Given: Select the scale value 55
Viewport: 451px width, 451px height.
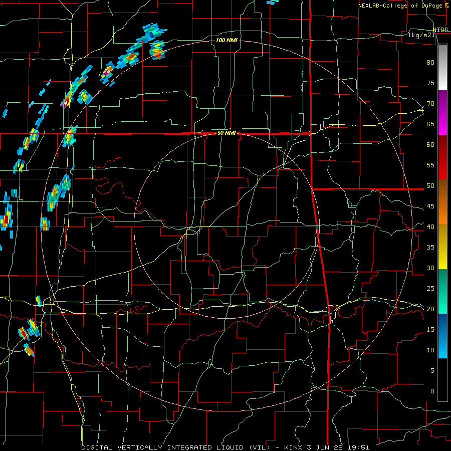Looking at the screenshot, I should (x=430, y=165).
